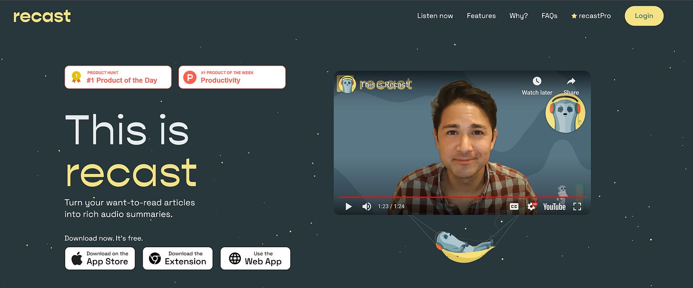Click the Download now. It's free. text
This screenshot has height=288, width=693.
104,238
